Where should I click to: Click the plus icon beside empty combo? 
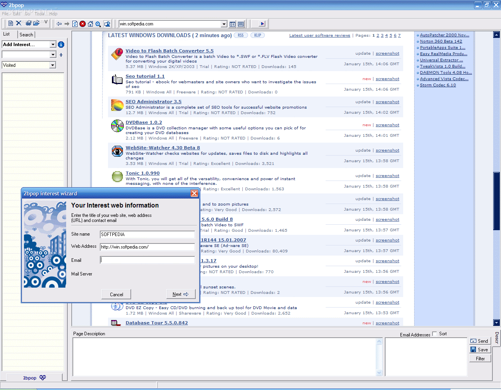pos(61,55)
